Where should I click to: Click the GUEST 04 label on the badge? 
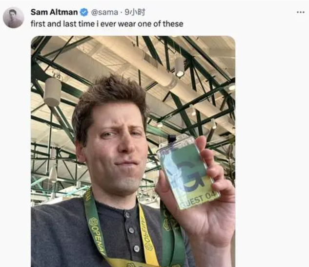199,199
